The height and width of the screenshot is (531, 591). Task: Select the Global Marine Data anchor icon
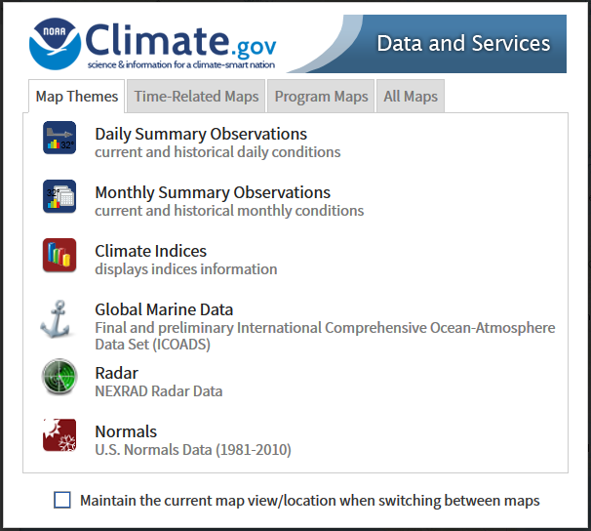pyautogui.click(x=58, y=319)
